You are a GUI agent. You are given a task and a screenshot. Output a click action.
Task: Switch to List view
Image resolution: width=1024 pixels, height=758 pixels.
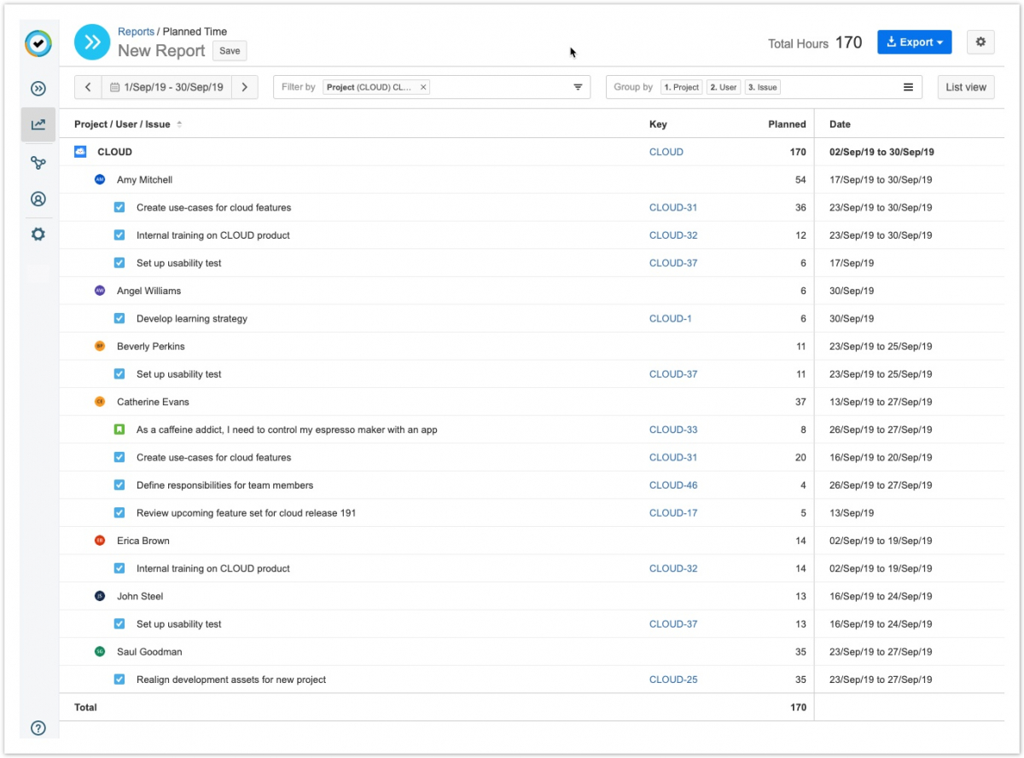click(x=965, y=87)
